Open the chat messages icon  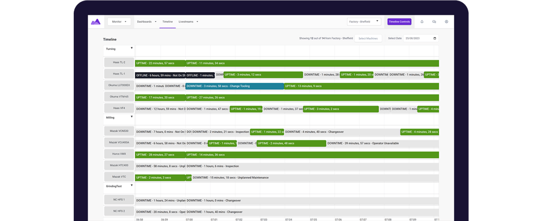click(x=434, y=22)
